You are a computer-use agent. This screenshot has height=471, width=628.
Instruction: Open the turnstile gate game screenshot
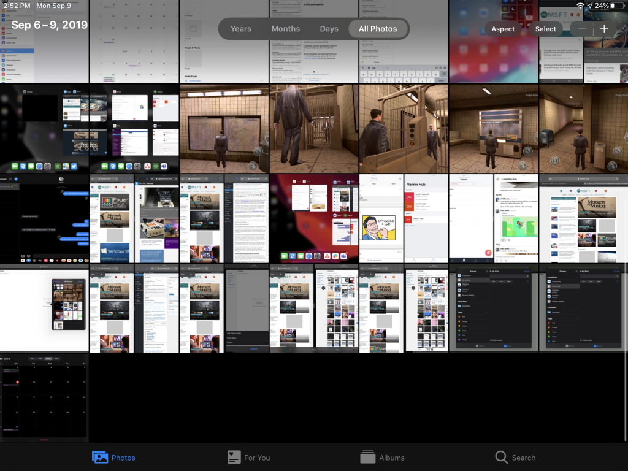(404, 129)
